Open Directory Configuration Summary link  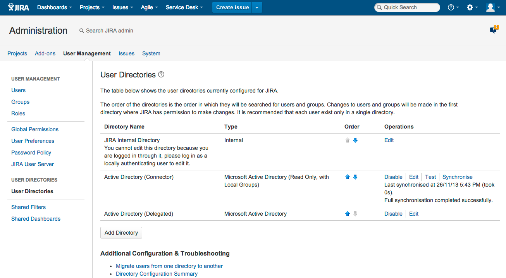pyautogui.click(x=157, y=274)
